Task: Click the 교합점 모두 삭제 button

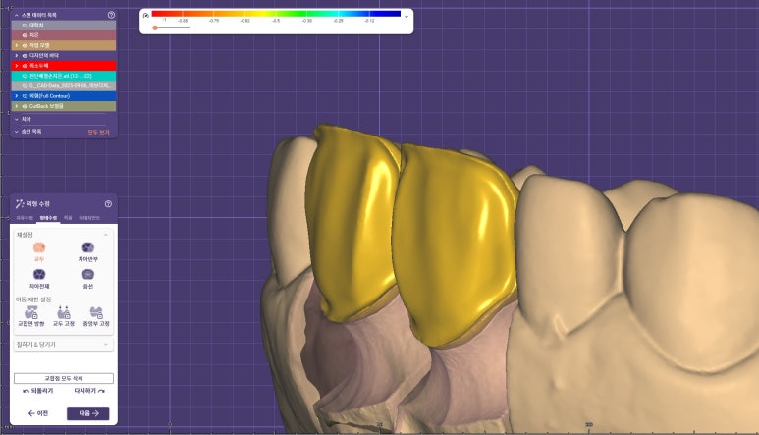Action: pyautogui.click(x=64, y=378)
